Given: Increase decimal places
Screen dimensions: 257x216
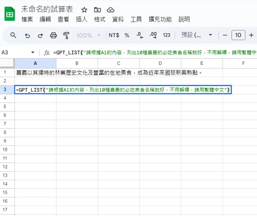Looking at the screenshot, I should pos(153,35).
